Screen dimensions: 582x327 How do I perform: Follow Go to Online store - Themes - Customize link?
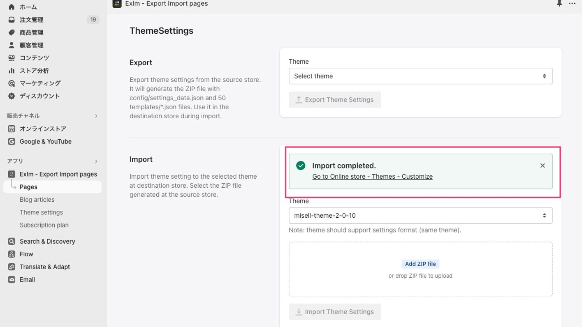[x=372, y=177]
